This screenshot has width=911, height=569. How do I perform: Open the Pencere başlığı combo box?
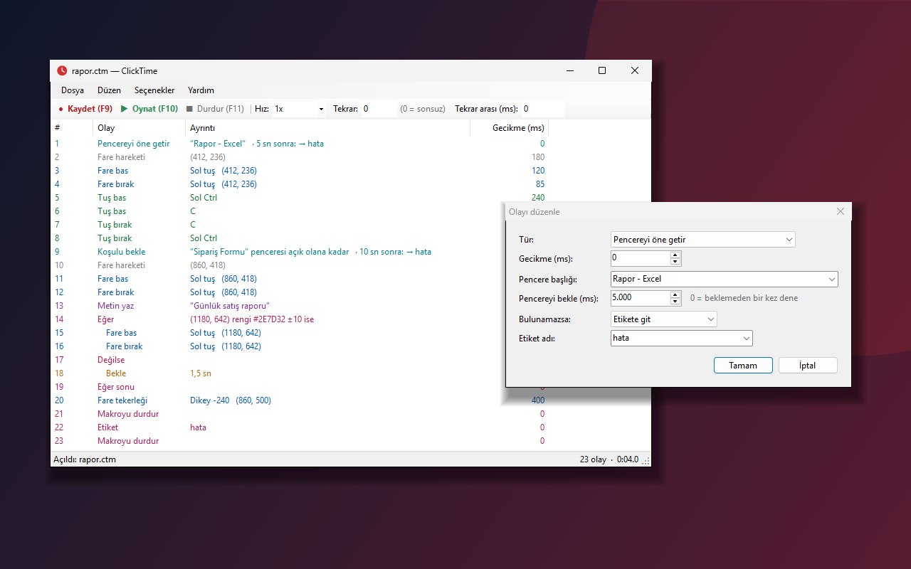click(725, 279)
